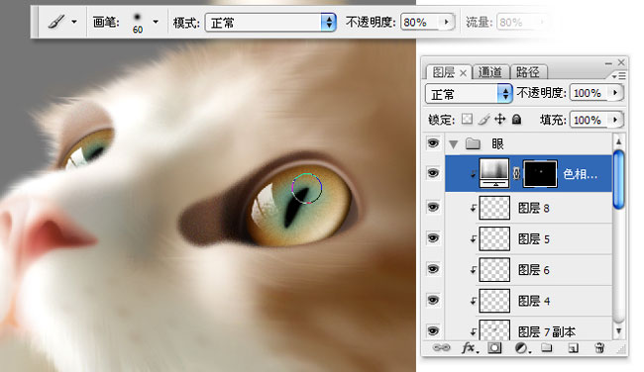Select the 图层 4 layer
Image resolution: width=644 pixels, height=372 pixels.
pos(528,301)
